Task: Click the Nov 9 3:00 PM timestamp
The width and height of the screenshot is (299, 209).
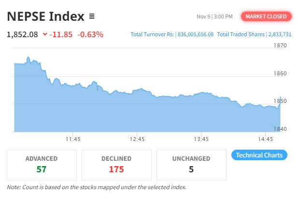Action: (x=214, y=16)
